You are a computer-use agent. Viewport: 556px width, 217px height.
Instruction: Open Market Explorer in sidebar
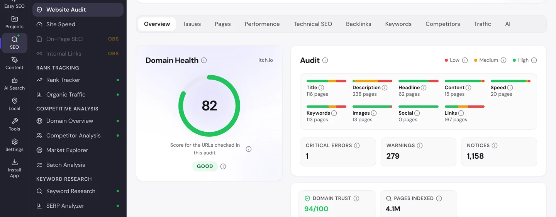pyautogui.click(x=78, y=150)
